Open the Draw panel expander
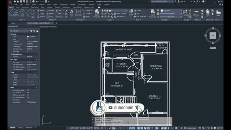This screenshot has height=130, width=231. [x=22, y=20]
